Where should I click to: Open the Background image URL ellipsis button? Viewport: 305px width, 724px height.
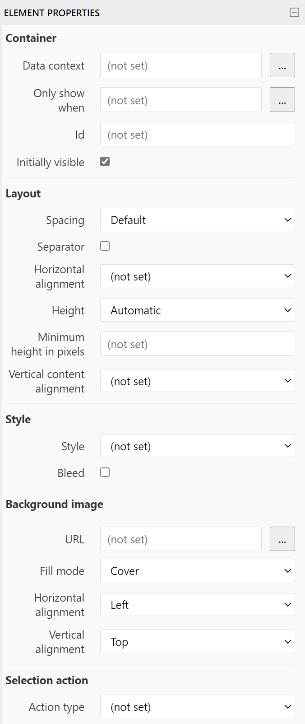tap(282, 539)
